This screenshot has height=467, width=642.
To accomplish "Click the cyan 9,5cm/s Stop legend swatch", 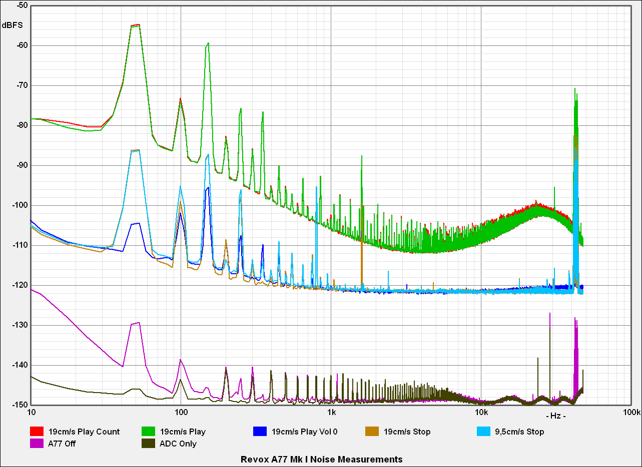I will point(483,432).
